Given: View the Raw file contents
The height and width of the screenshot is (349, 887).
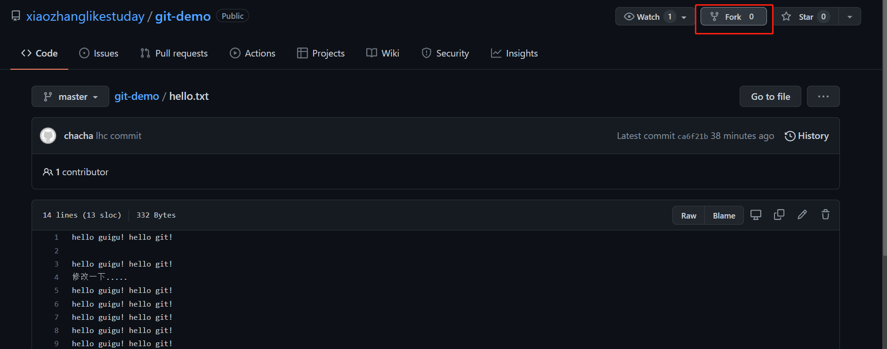Looking at the screenshot, I should coord(688,216).
